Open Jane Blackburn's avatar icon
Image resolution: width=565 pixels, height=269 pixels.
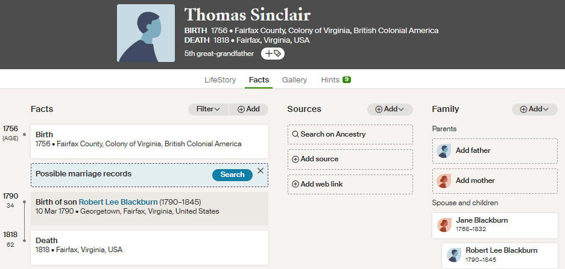click(x=444, y=225)
